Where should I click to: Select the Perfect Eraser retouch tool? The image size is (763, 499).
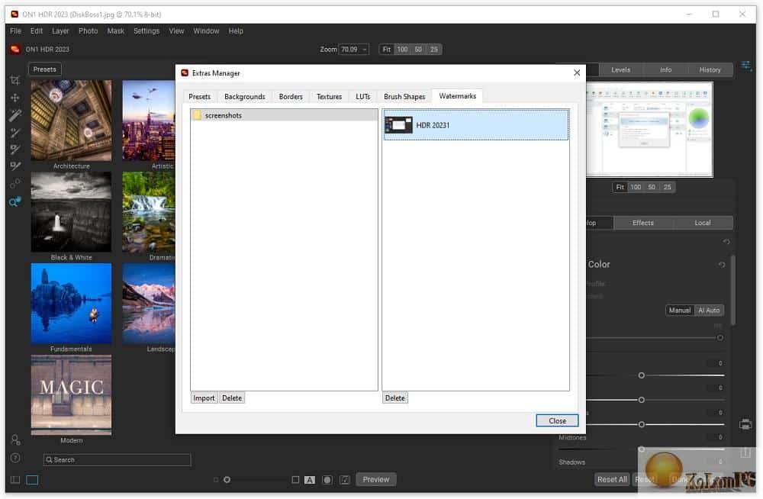pyautogui.click(x=15, y=133)
